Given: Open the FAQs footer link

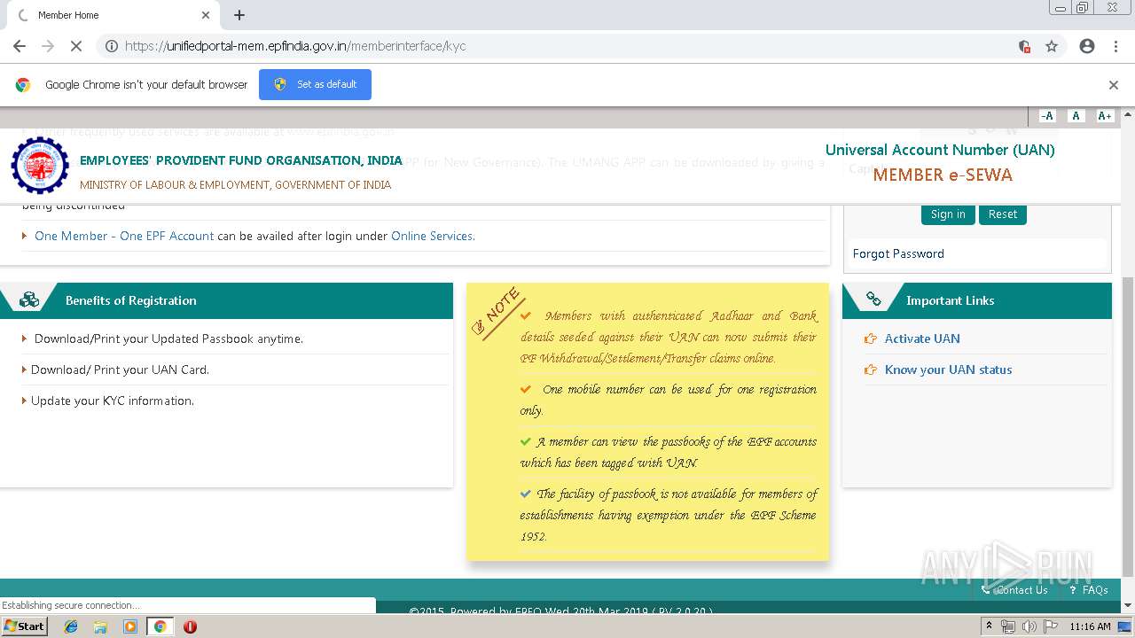Looking at the screenshot, I should [x=1089, y=590].
